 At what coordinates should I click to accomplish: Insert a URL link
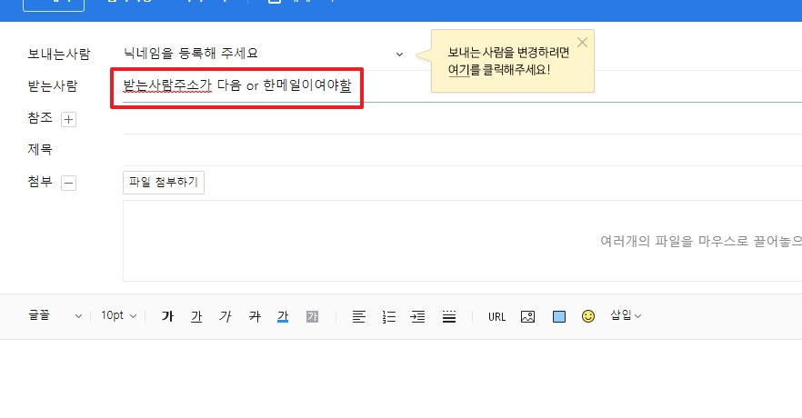pyautogui.click(x=496, y=317)
